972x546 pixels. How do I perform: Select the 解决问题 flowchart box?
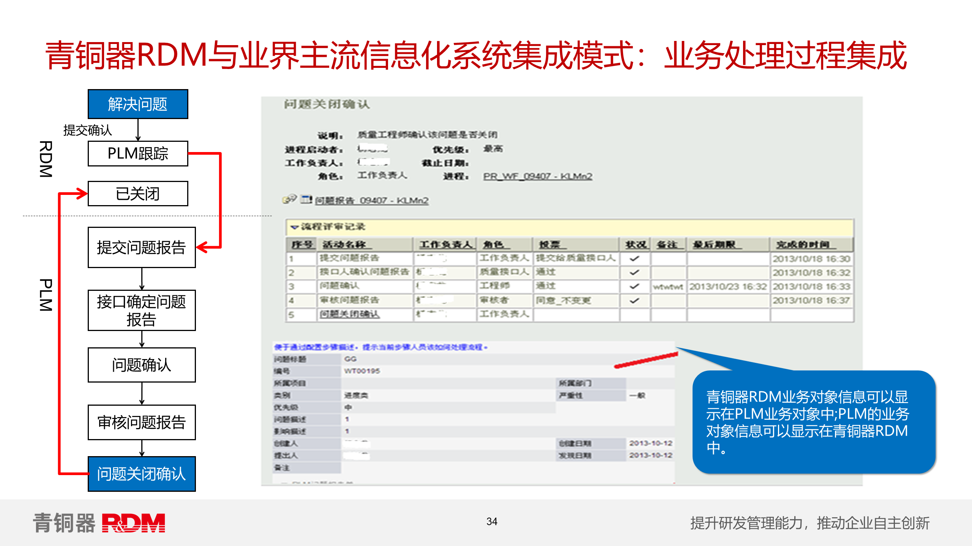coord(138,104)
